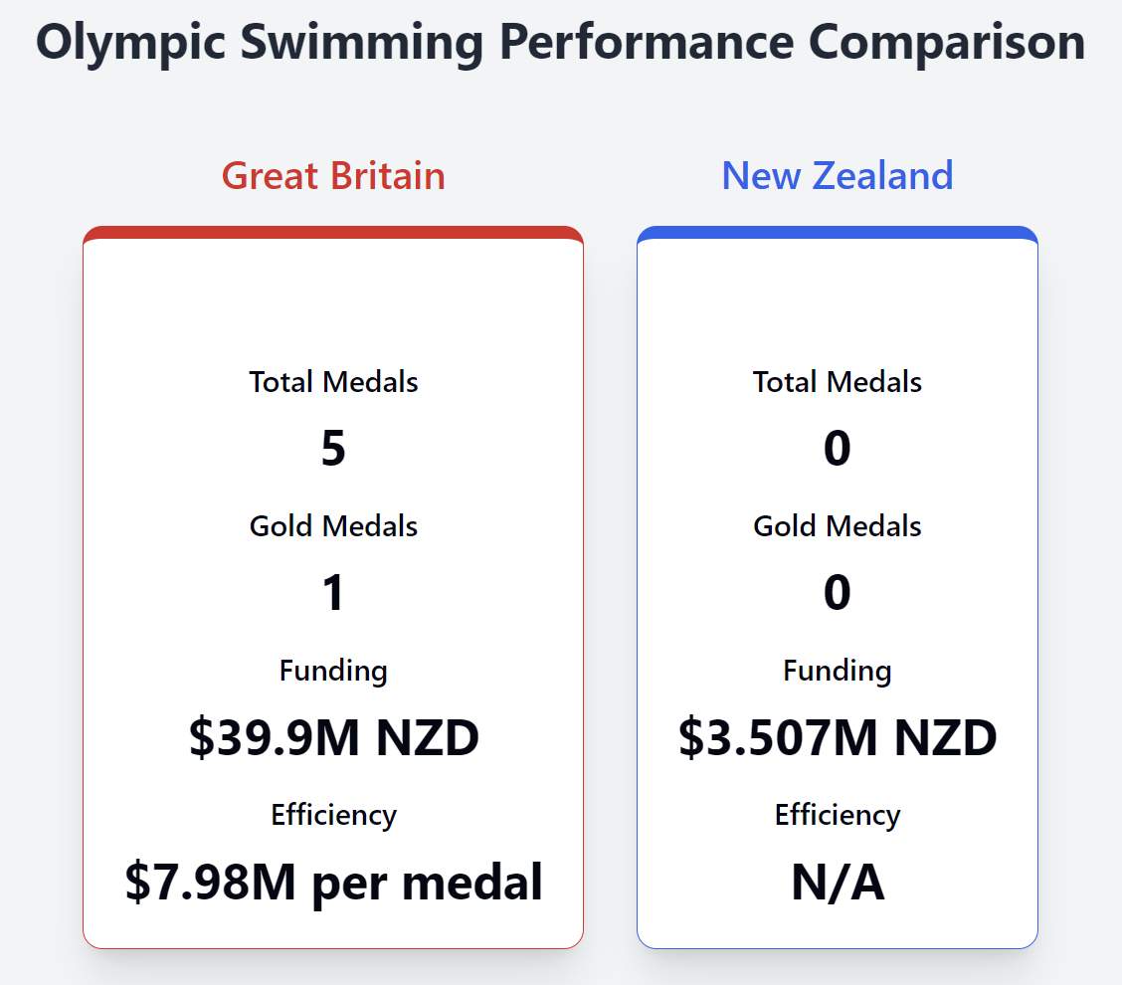Click New Zealand's Funding label
The height and width of the screenshot is (985, 1122).
tap(837, 671)
